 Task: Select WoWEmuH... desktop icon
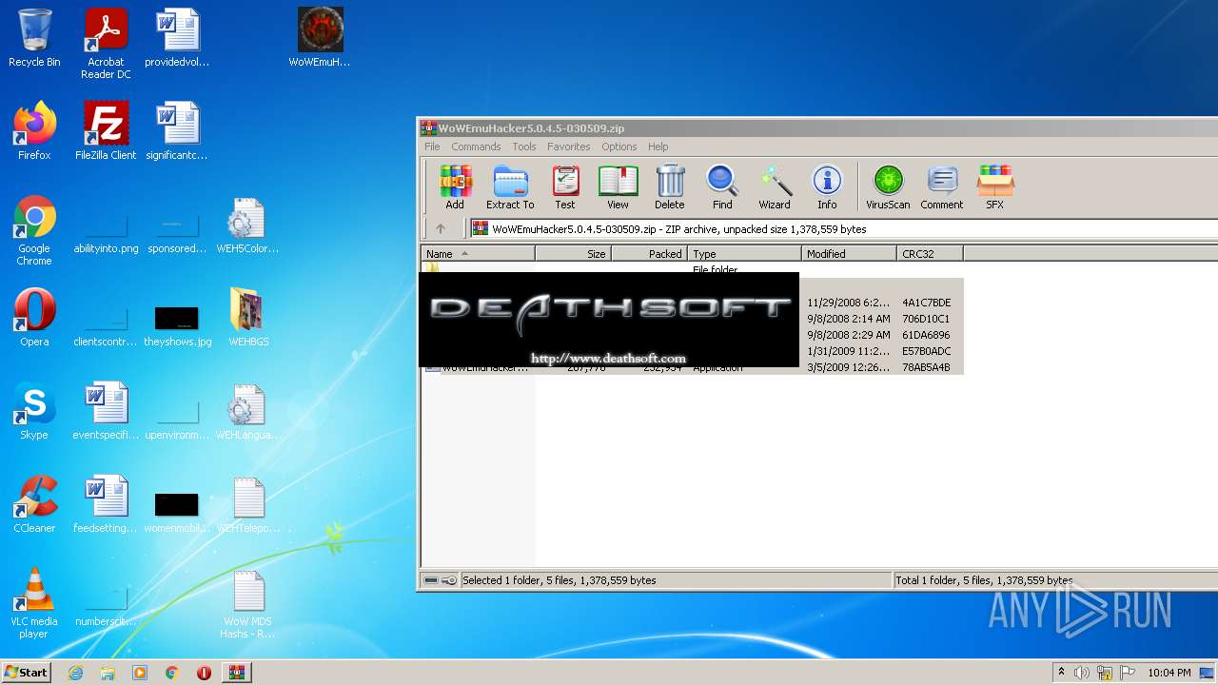[x=320, y=38]
